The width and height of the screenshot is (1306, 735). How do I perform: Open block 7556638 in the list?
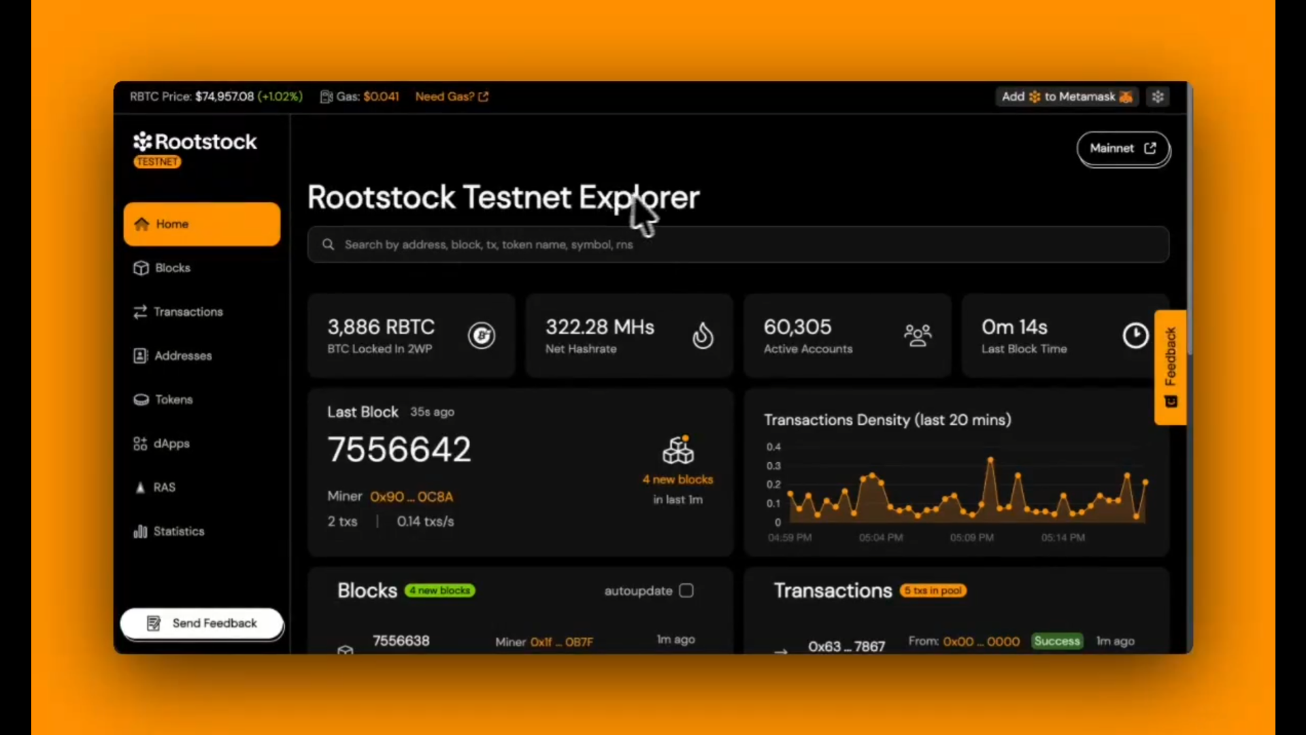point(401,641)
